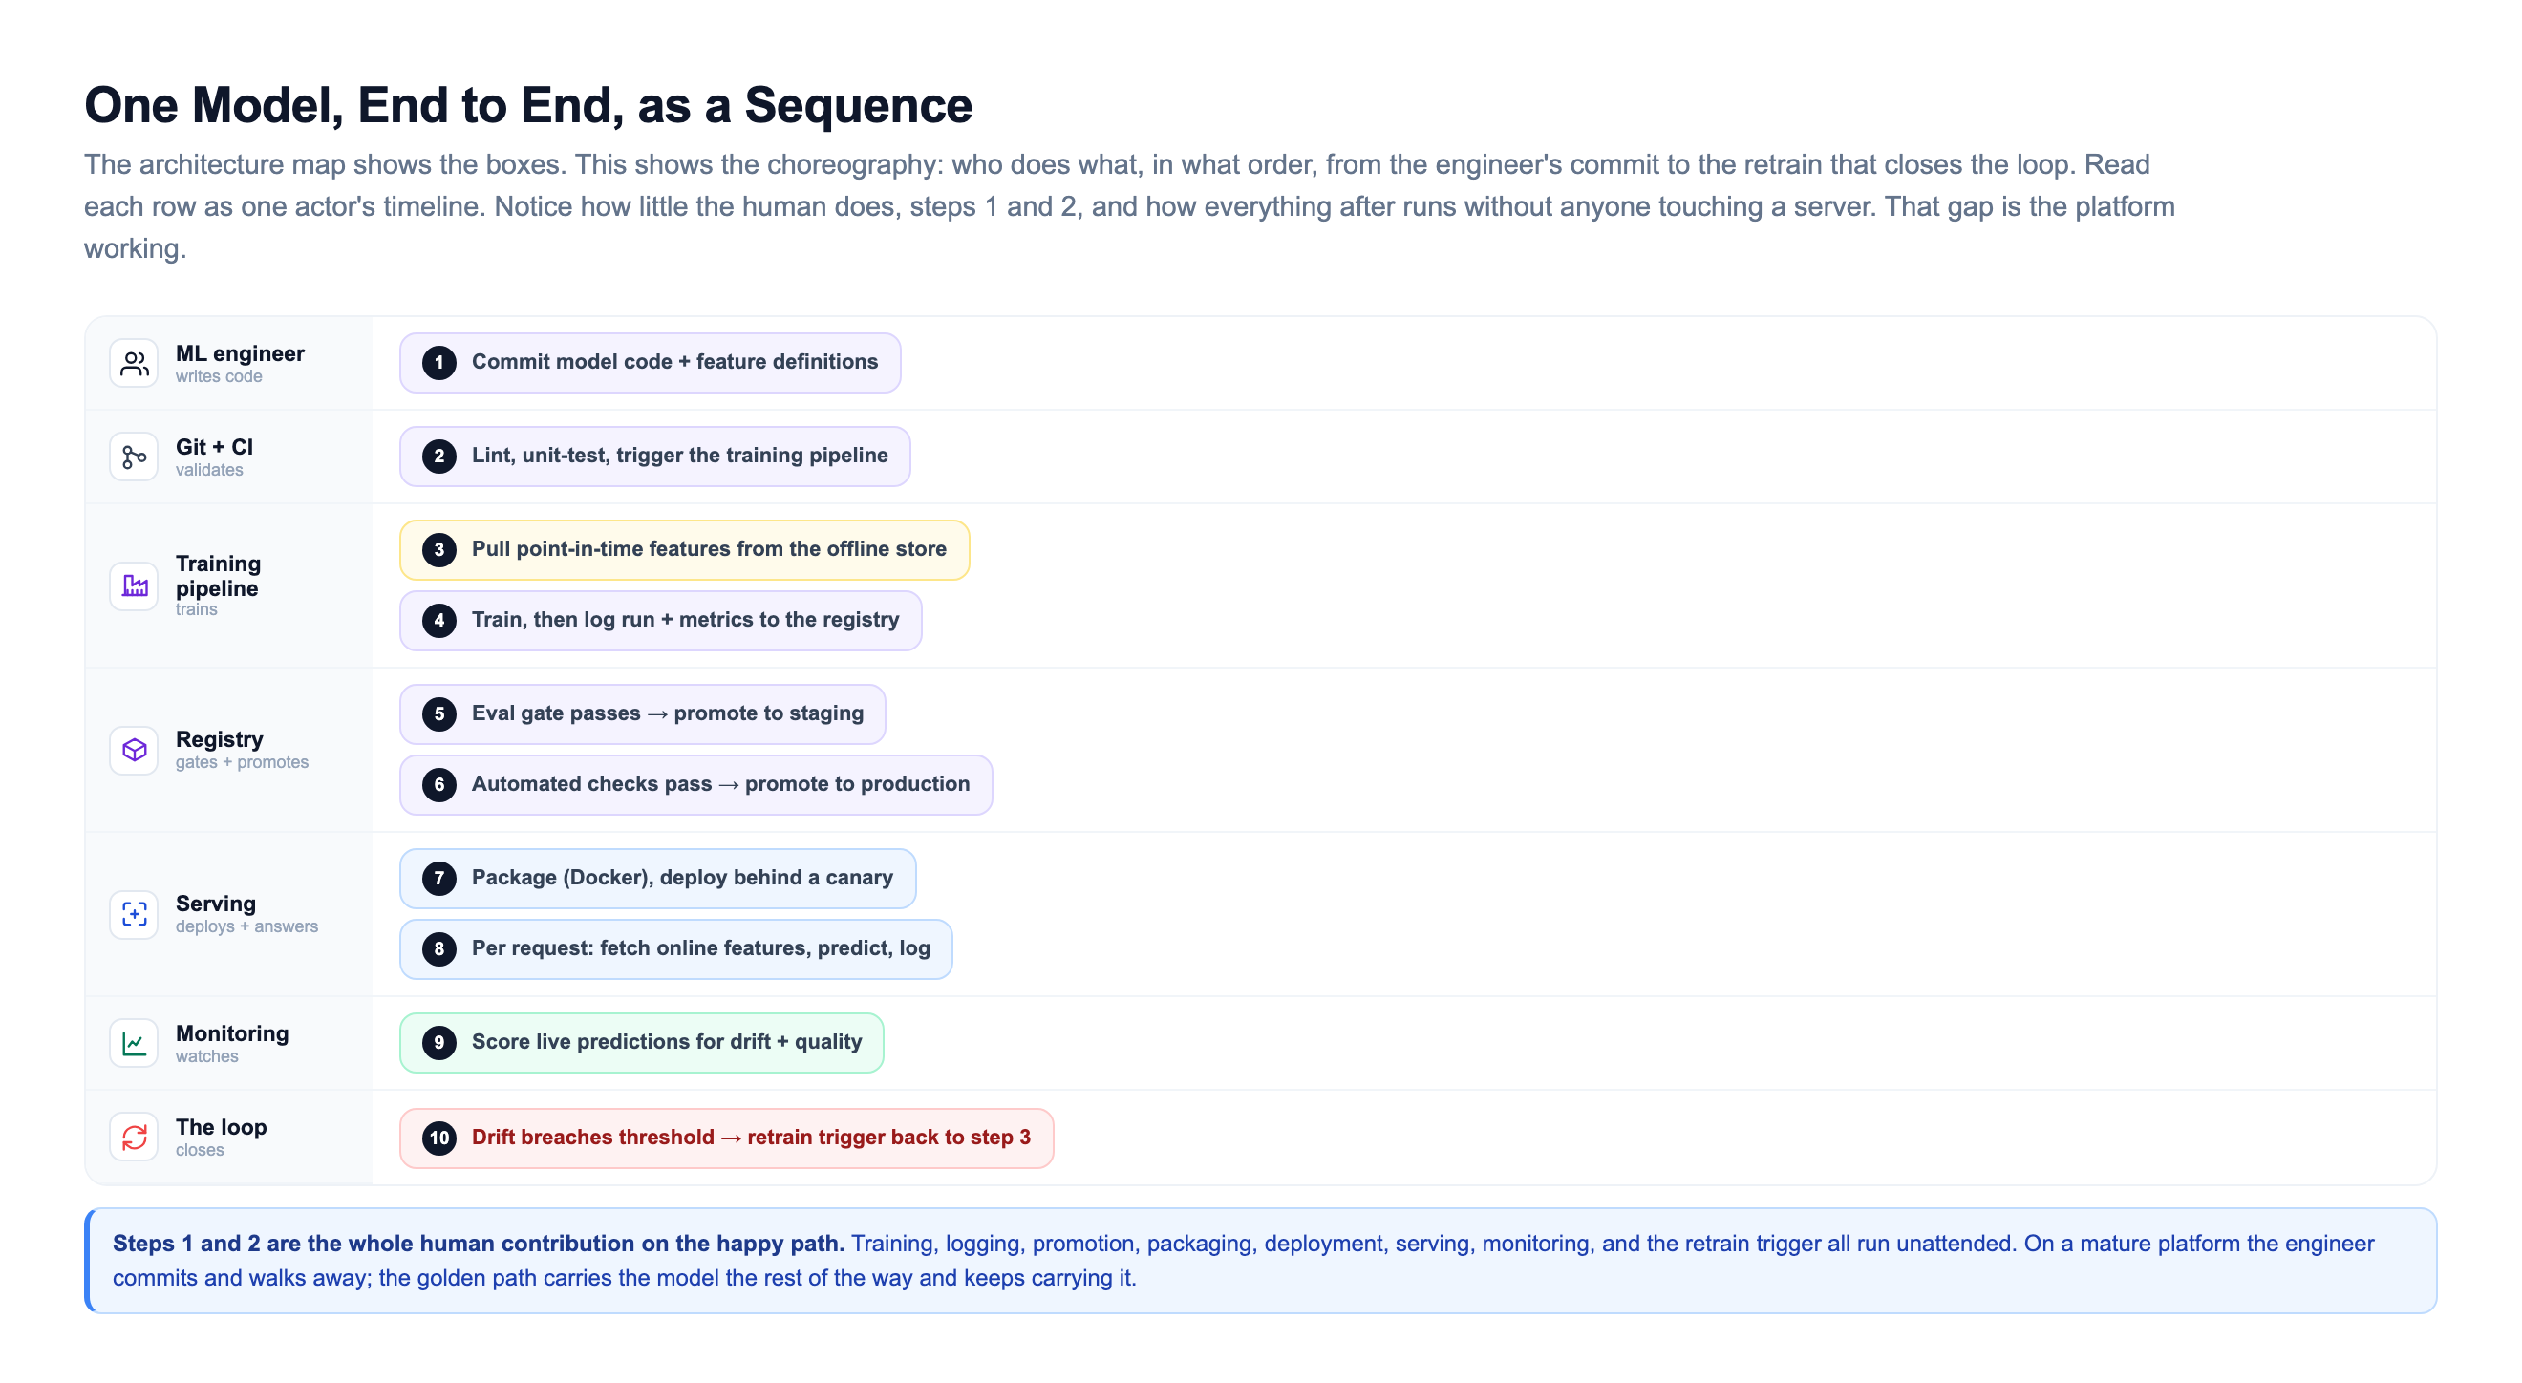Click the Training pipeline factory icon
Viewport: 2522px width, 1383px height.
point(134,586)
